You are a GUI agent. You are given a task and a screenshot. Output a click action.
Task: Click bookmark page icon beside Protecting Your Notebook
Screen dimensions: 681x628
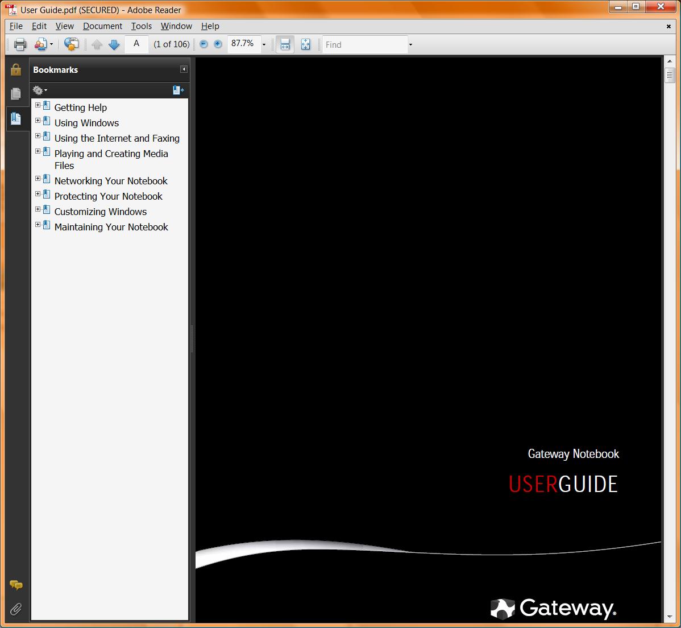tap(47, 195)
